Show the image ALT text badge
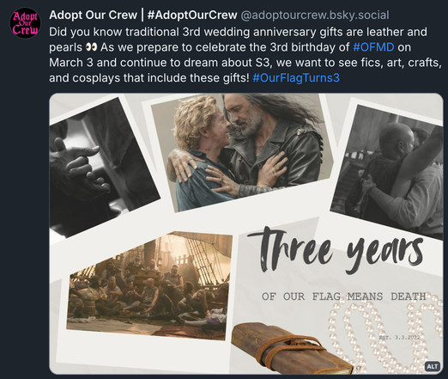Viewport: 448px width, 379px height. pyautogui.click(x=432, y=366)
